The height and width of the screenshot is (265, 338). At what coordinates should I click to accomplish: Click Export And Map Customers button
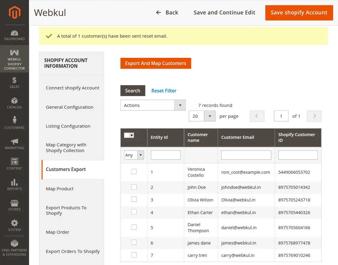(x=156, y=63)
